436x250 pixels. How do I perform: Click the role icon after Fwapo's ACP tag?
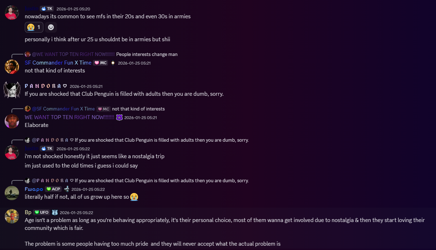67,189
